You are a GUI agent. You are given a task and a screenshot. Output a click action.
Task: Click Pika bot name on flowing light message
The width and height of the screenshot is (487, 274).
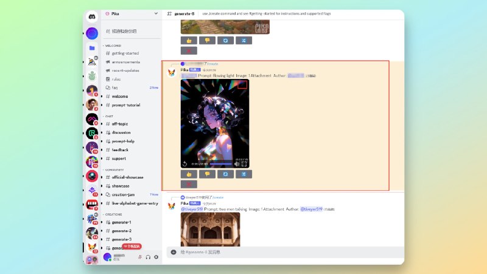pos(184,70)
